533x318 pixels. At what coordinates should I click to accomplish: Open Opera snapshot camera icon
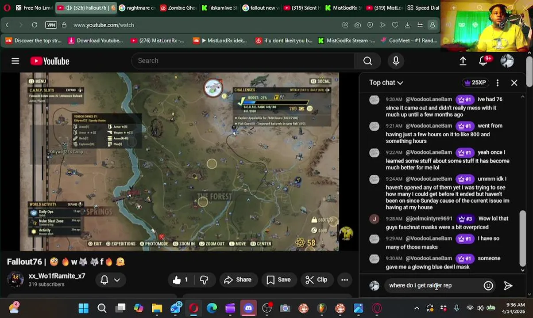coord(358,25)
